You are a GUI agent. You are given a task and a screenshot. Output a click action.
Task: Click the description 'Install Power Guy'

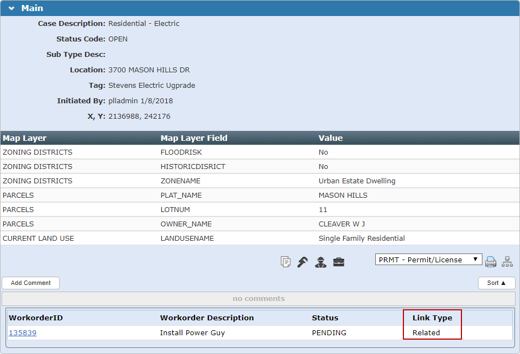click(192, 333)
